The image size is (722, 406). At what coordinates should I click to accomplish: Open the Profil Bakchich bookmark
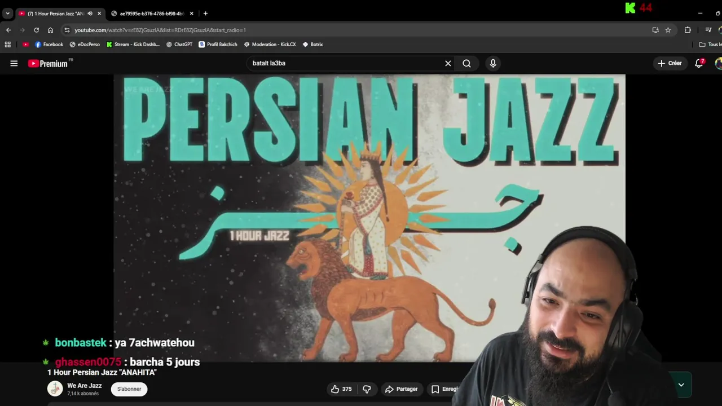pos(218,45)
